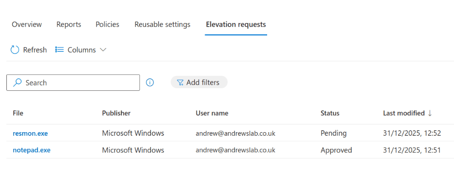The height and width of the screenshot is (173, 454).
Task: Switch to the Reports tab
Action: coord(69,25)
